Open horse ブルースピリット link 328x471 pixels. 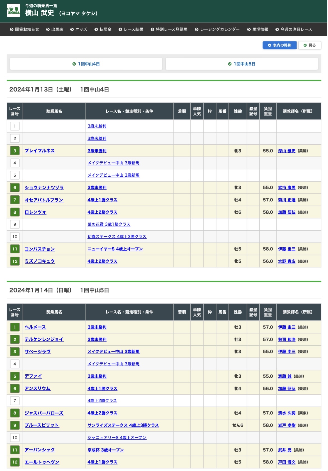(42, 425)
